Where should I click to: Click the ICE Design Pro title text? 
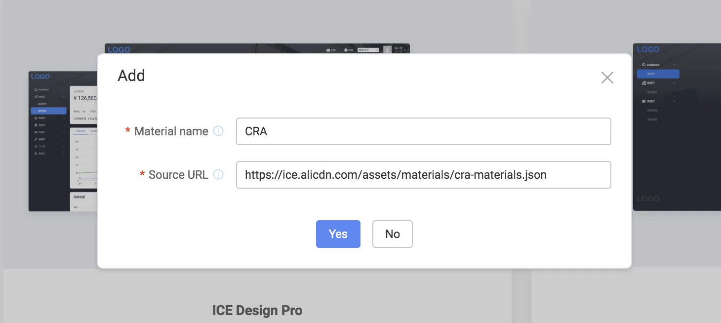[257, 311]
